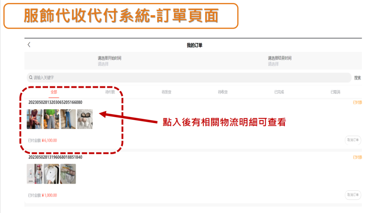The image size is (381, 213).
Task: Open order number ending 166080
Action: 55,102
